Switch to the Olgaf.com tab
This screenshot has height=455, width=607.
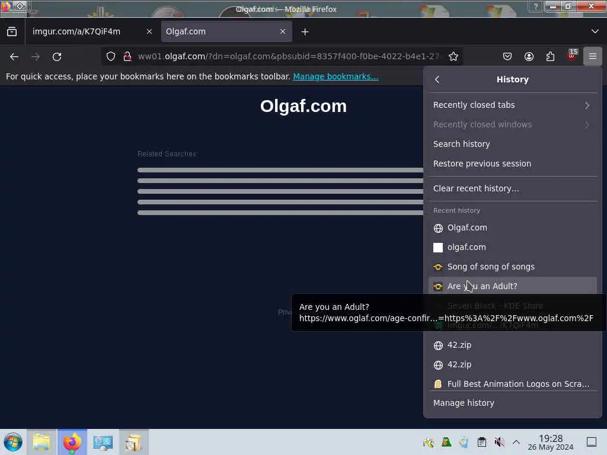click(x=226, y=32)
